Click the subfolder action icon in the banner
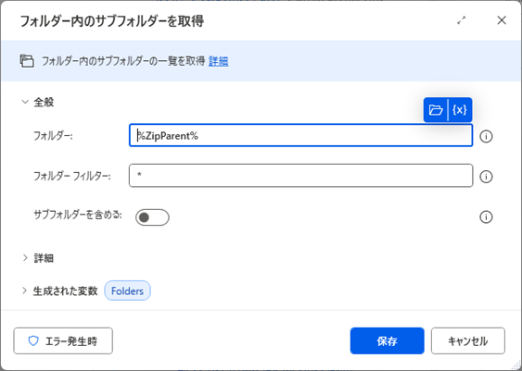Screen dimensions: 522x371 coord(27,61)
